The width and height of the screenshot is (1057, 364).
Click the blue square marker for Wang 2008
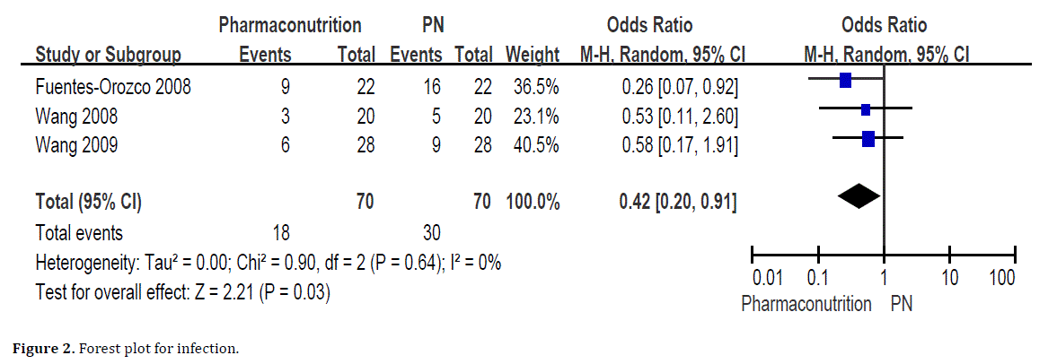(x=866, y=109)
